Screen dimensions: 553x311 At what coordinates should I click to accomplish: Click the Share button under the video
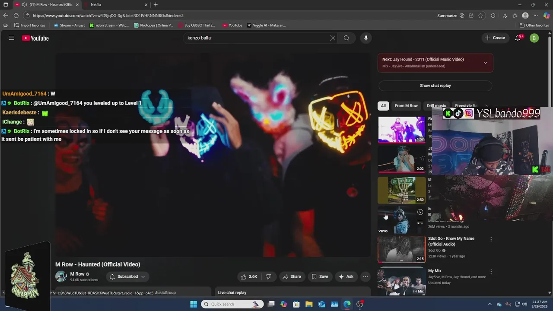coord(292,276)
